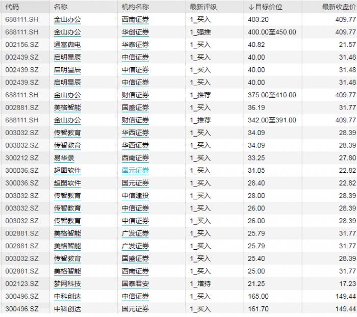Open 国元证券 link in the 中科创达 161.70 row
This screenshot has width=357, height=317.
click(x=135, y=309)
